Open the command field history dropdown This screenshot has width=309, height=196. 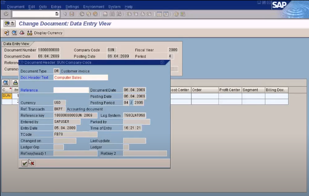(x=57, y=14)
